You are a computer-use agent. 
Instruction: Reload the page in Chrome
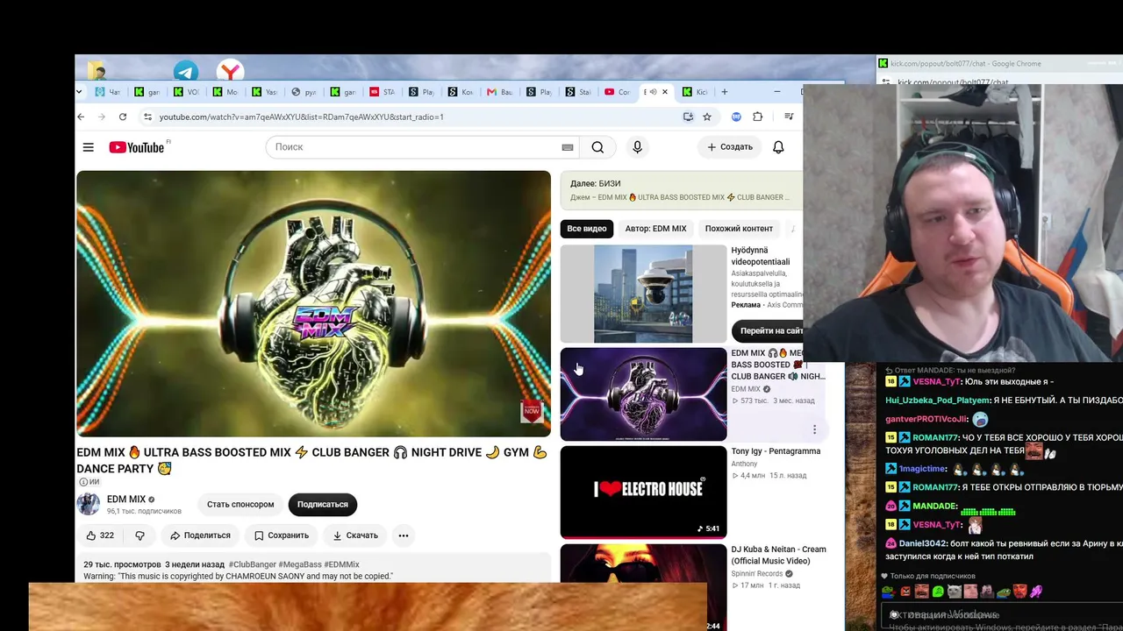pyautogui.click(x=123, y=117)
